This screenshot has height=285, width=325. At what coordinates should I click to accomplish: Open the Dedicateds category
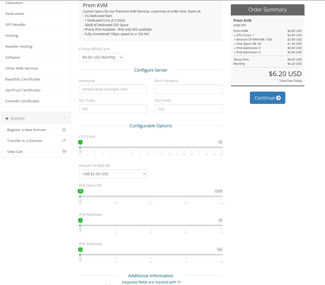[15, 14]
